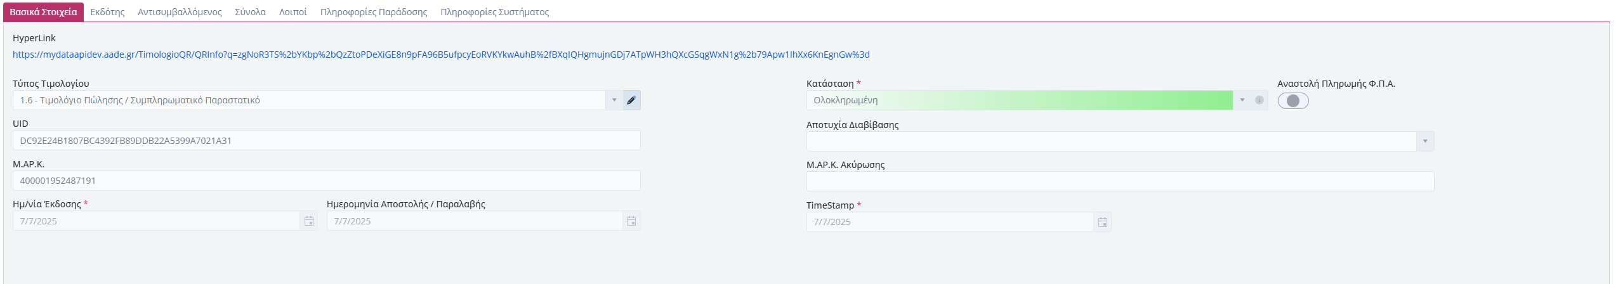Click the 1.6 - Τιμολόγιο Πώλησης type field

[309, 100]
